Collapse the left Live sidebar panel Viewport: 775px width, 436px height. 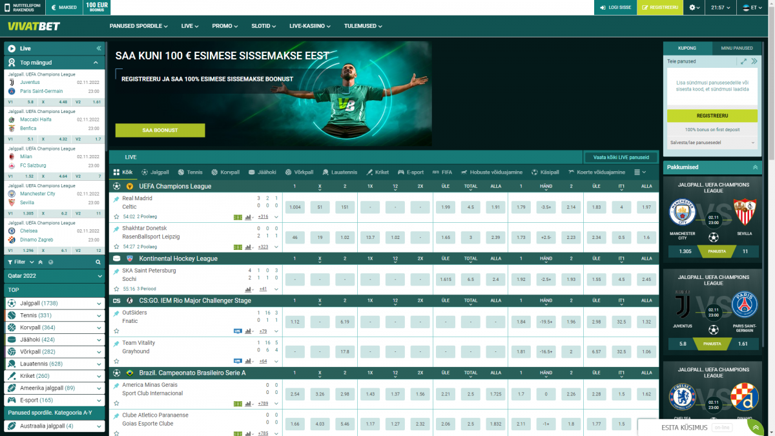[99, 48]
